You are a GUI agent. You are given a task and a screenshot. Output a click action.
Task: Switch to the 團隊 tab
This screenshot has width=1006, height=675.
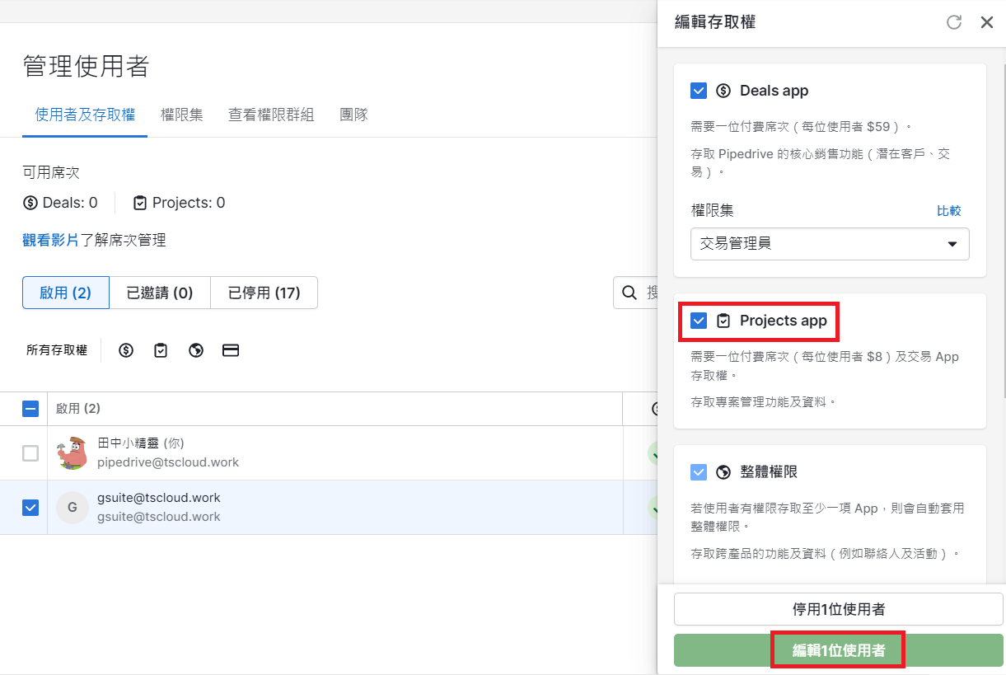pos(353,115)
